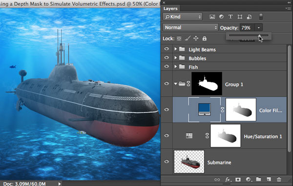This screenshot has height=186, width=293.
Task: Create a new layer icon
Action: click(269, 179)
